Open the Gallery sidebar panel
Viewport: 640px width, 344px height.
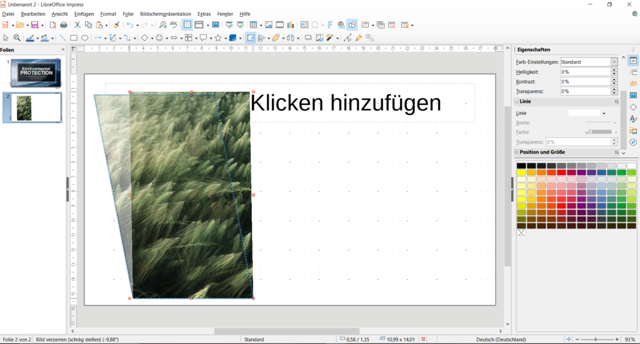(x=633, y=130)
